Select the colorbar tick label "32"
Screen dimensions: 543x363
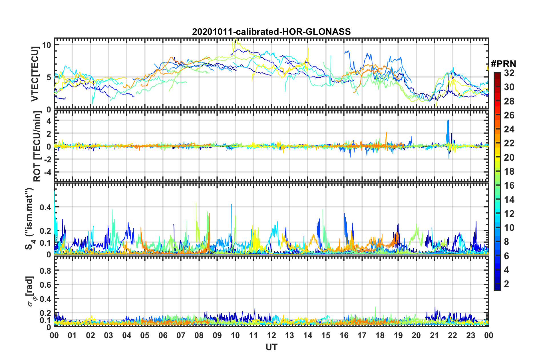[x=509, y=73]
